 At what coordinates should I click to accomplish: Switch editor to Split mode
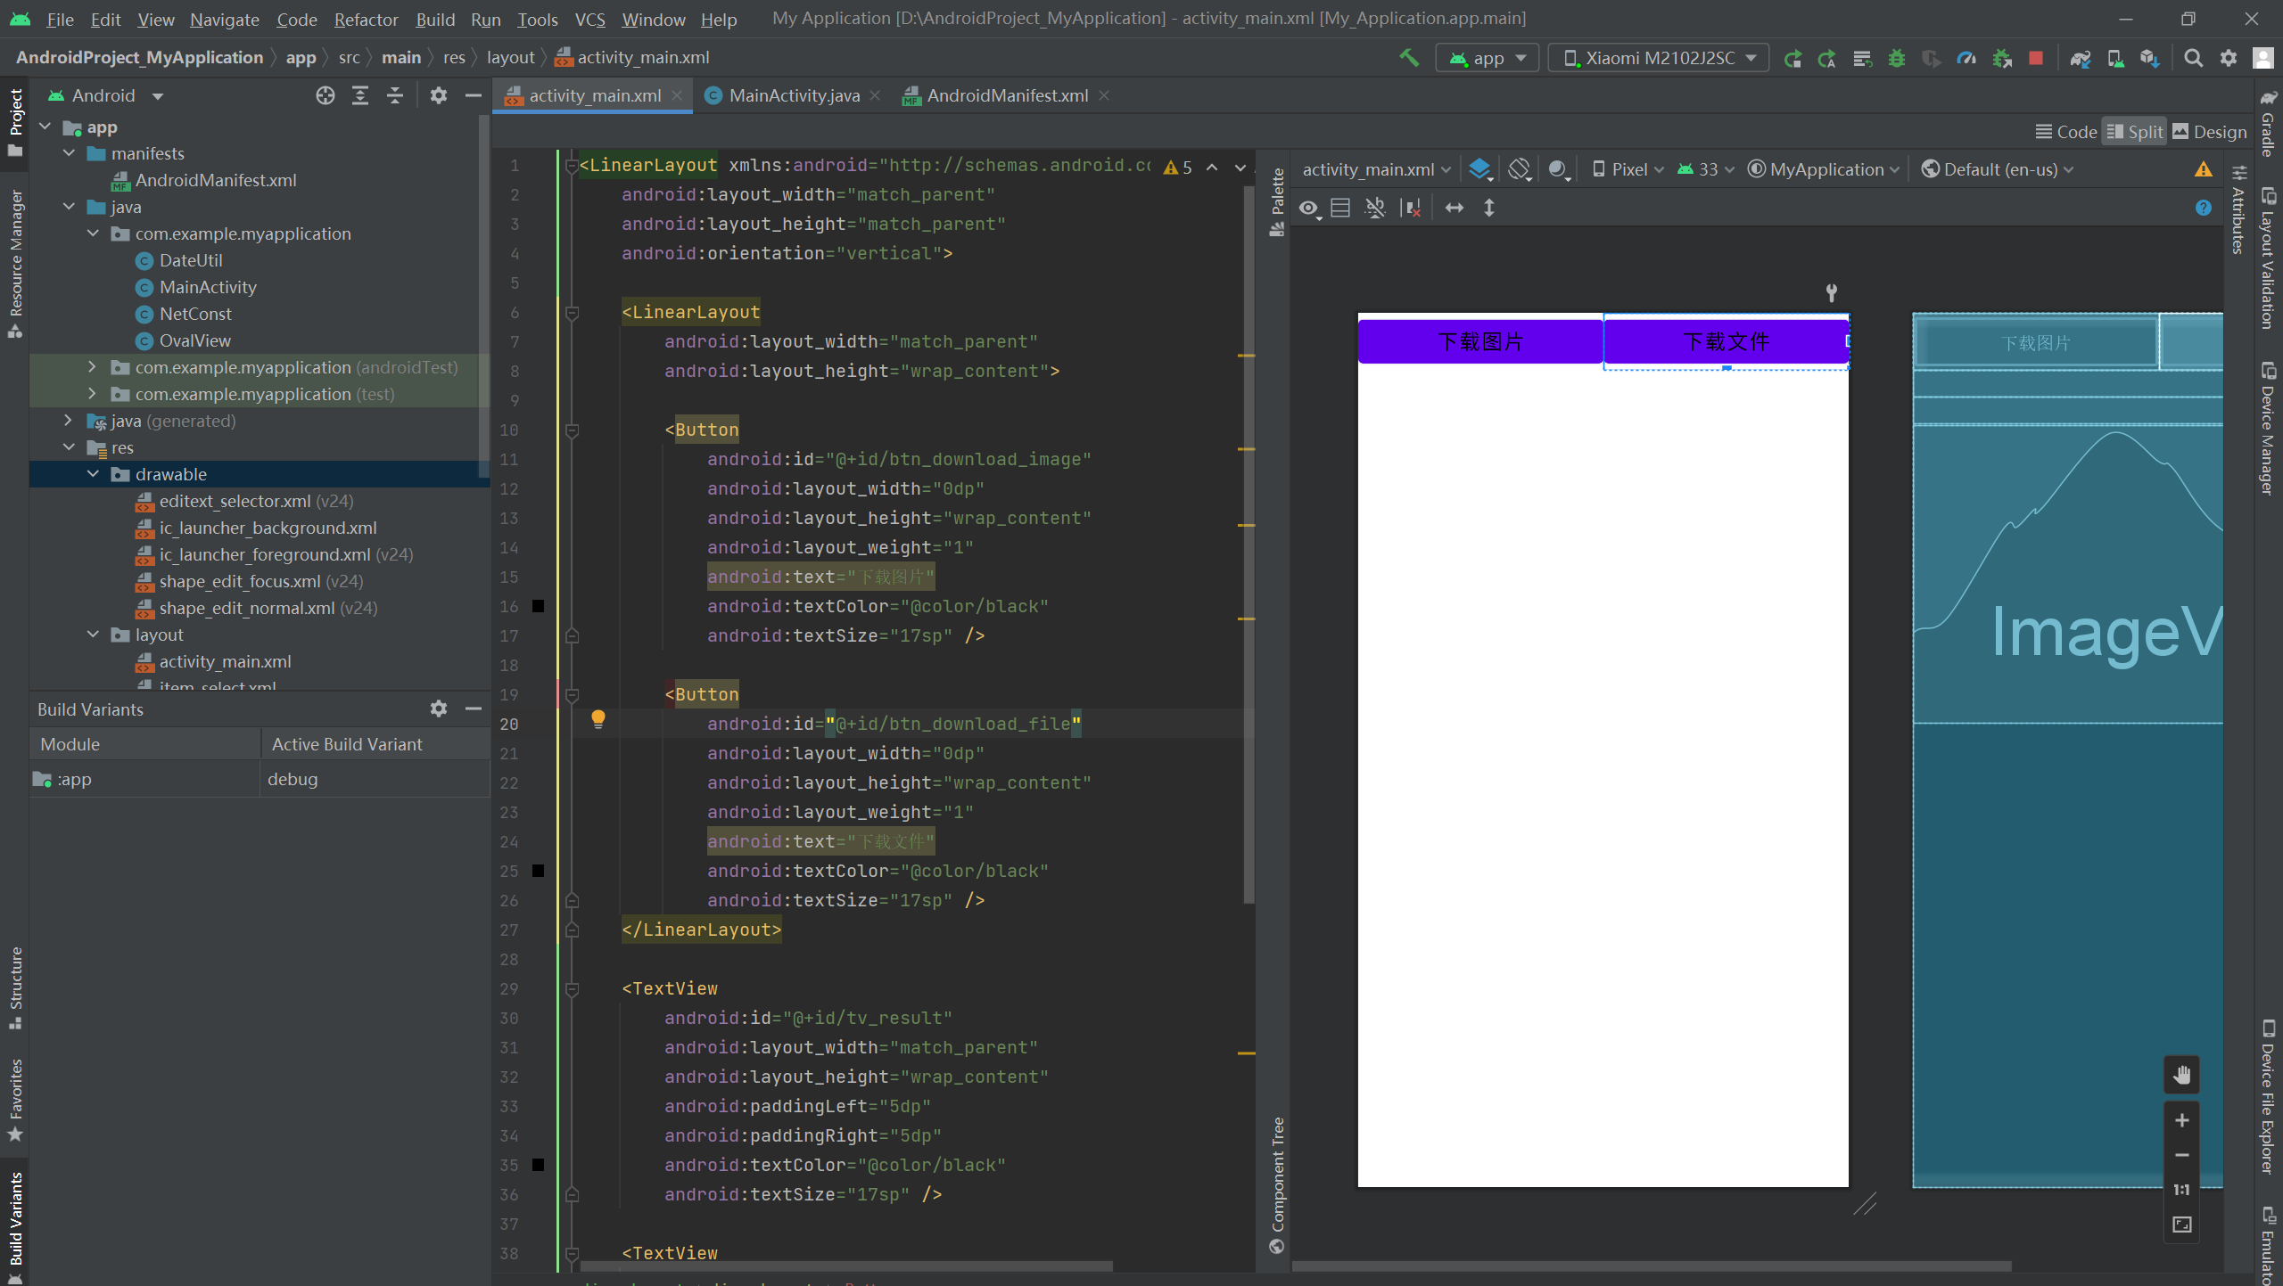tap(2134, 131)
